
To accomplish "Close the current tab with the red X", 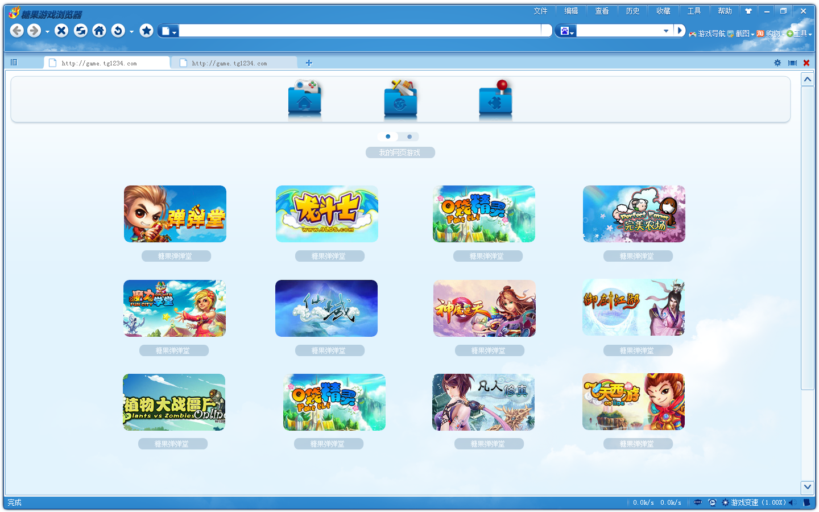I will click(806, 63).
